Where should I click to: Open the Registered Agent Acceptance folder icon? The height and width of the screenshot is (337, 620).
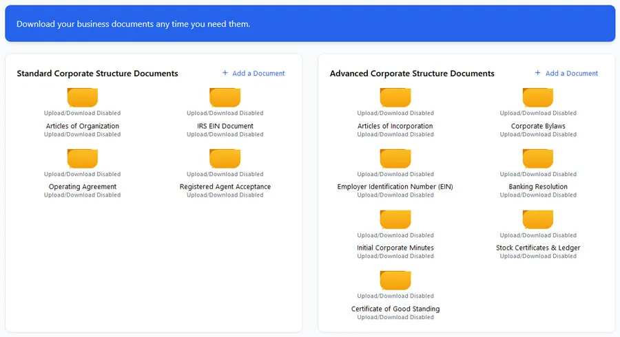click(225, 159)
